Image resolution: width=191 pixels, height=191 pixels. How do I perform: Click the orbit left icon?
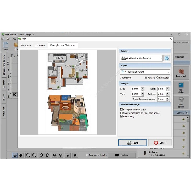point(55,155)
